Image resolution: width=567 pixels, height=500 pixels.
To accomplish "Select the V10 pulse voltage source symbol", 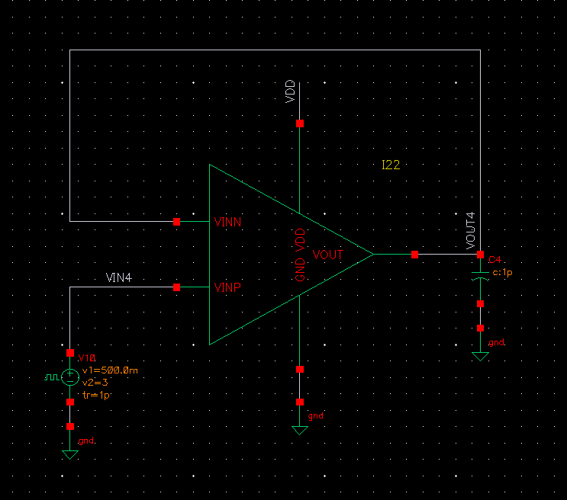I will pyautogui.click(x=69, y=377).
